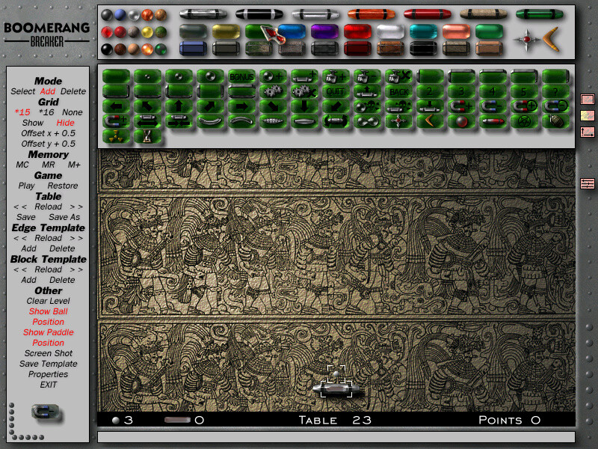Select the boomerang bonus tile

coord(429,121)
